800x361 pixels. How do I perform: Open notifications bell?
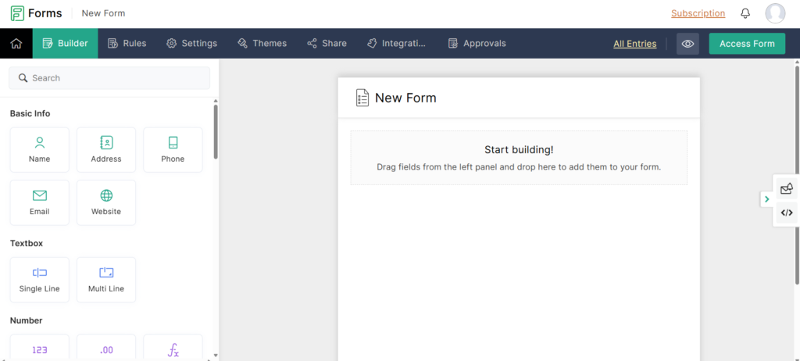745,13
